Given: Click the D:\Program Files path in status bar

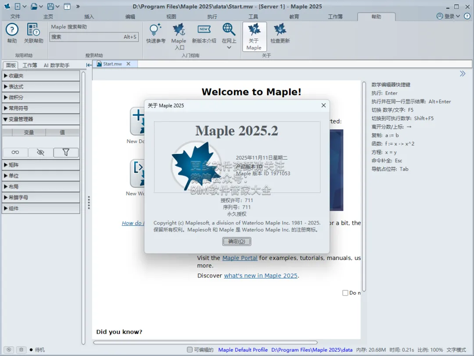Looking at the screenshot, I should pyautogui.click(x=312, y=350).
